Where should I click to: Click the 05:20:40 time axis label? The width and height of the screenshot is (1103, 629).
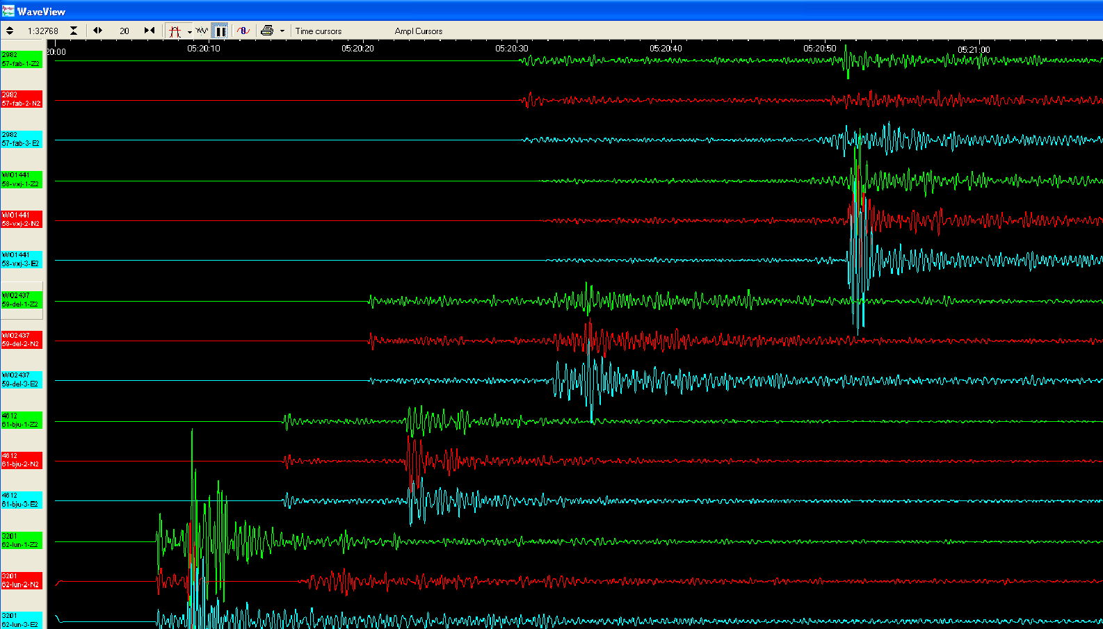click(x=666, y=49)
